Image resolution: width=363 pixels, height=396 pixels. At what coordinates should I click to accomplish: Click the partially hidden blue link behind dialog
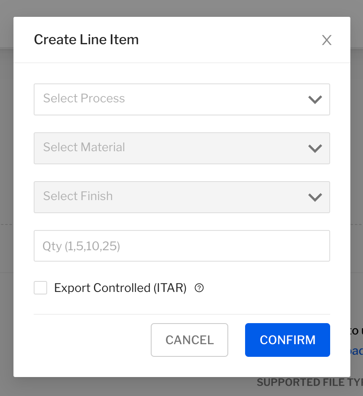(356, 351)
